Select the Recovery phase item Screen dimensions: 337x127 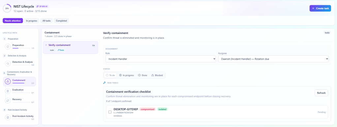point(19,101)
